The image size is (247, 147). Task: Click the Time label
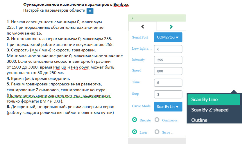point(136,82)
